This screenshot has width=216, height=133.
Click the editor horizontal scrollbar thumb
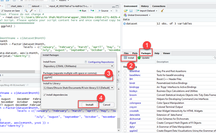(x=17, y=72)
